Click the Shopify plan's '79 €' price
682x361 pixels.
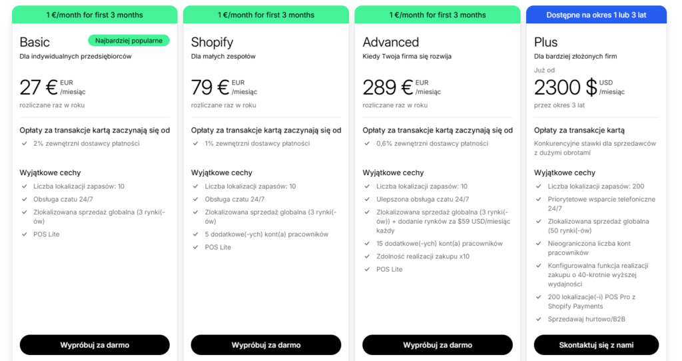click(x=210, y=87)
